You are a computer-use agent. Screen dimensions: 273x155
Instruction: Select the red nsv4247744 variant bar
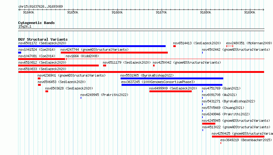click(x=114, y=53)
